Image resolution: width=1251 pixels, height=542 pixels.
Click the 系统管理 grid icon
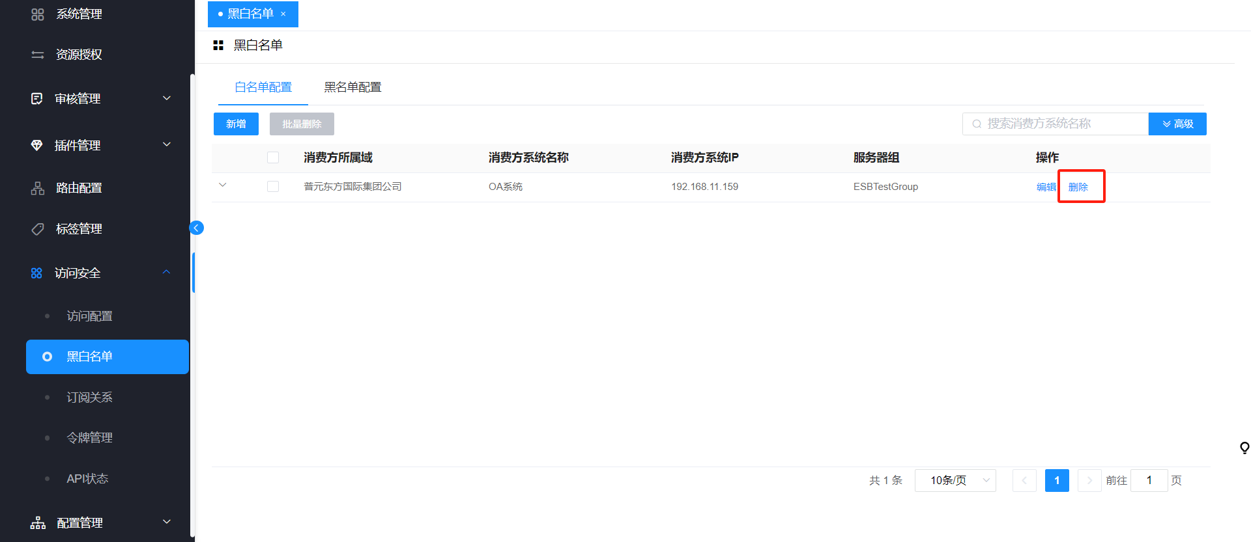[x=38, y=14]
